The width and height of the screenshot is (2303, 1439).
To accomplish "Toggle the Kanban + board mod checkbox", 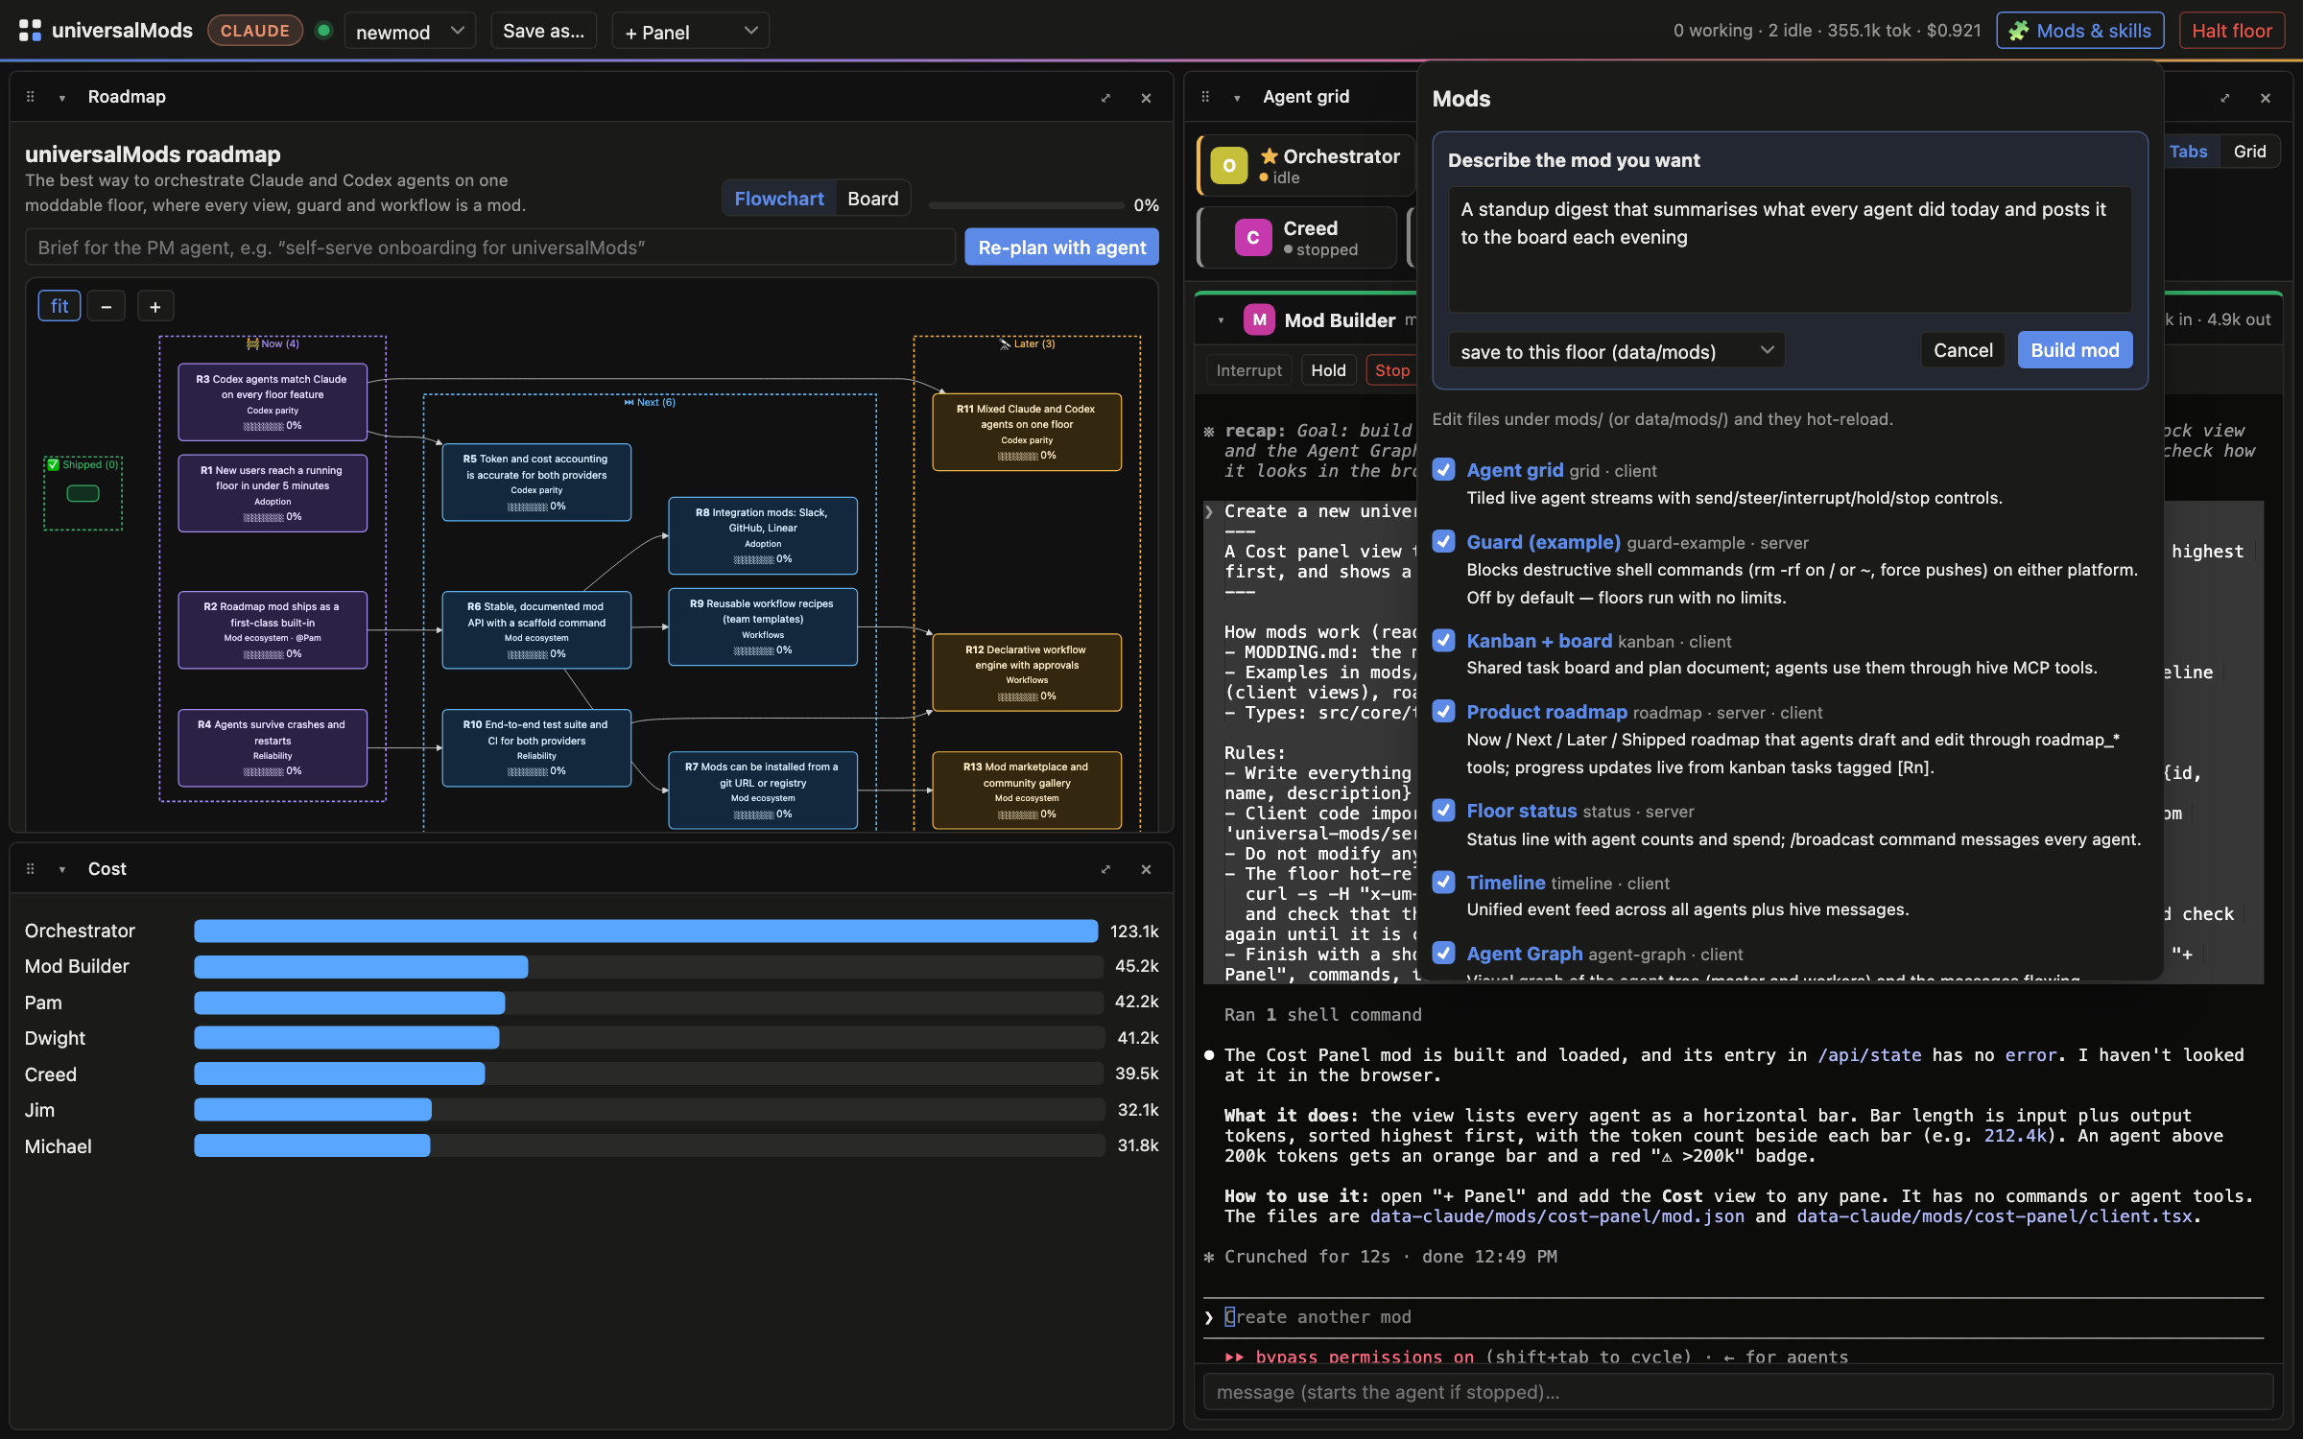I will [1443, 641].
